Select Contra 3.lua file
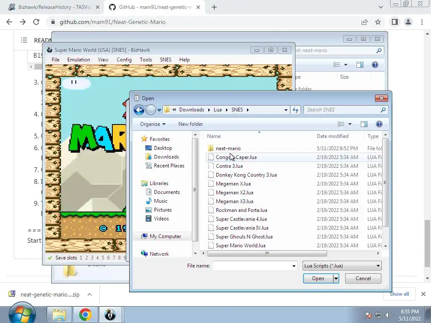 click(x=229, y=166)
